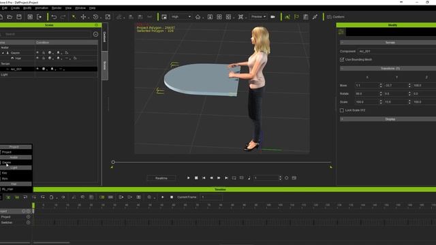Enable Lock Scale XYZ checkbox

tap(342, 110)
